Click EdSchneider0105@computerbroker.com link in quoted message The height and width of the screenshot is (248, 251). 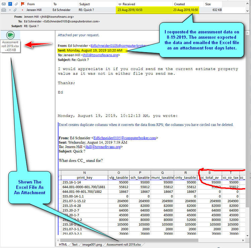click(x=125, y=138)
